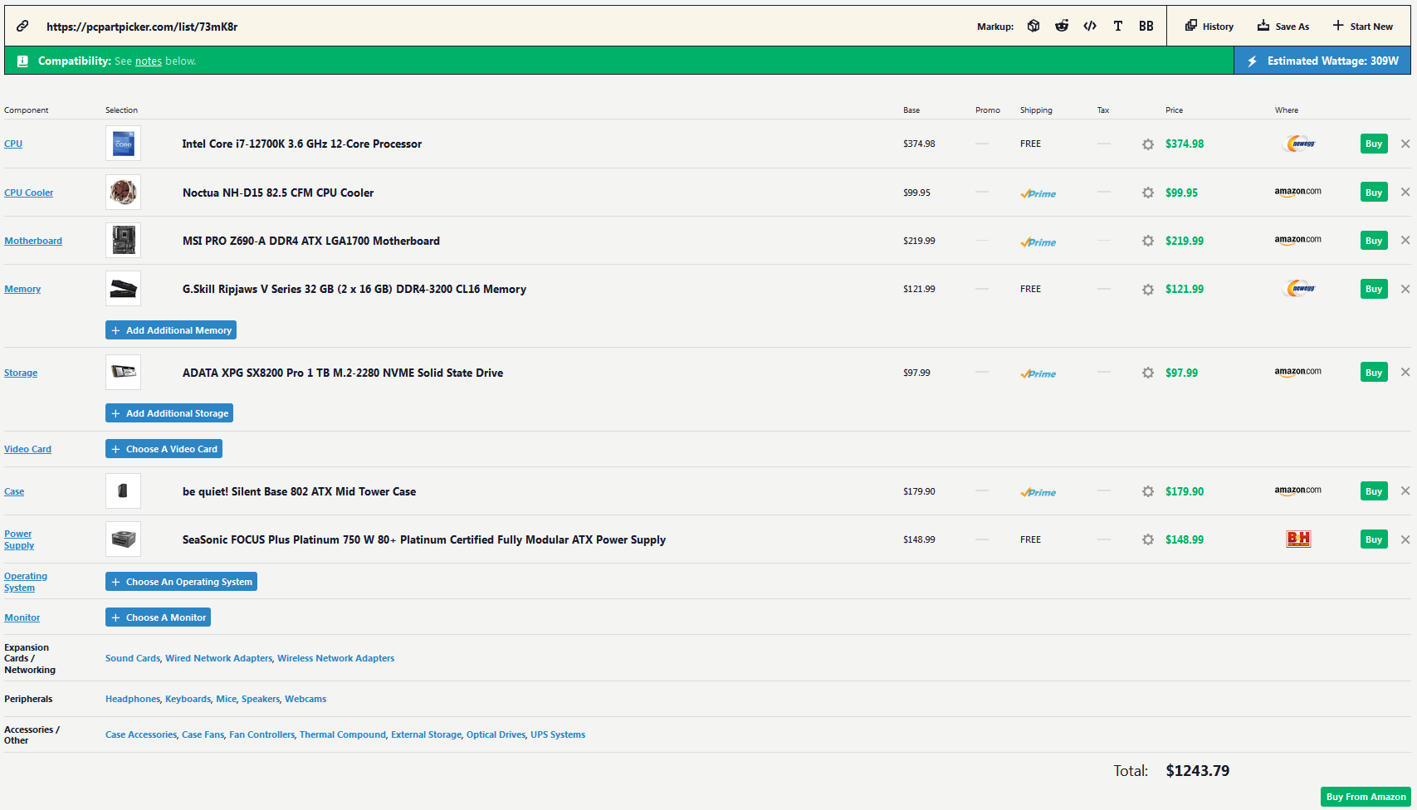Open Sound Cards link

[x=133, y=658]
